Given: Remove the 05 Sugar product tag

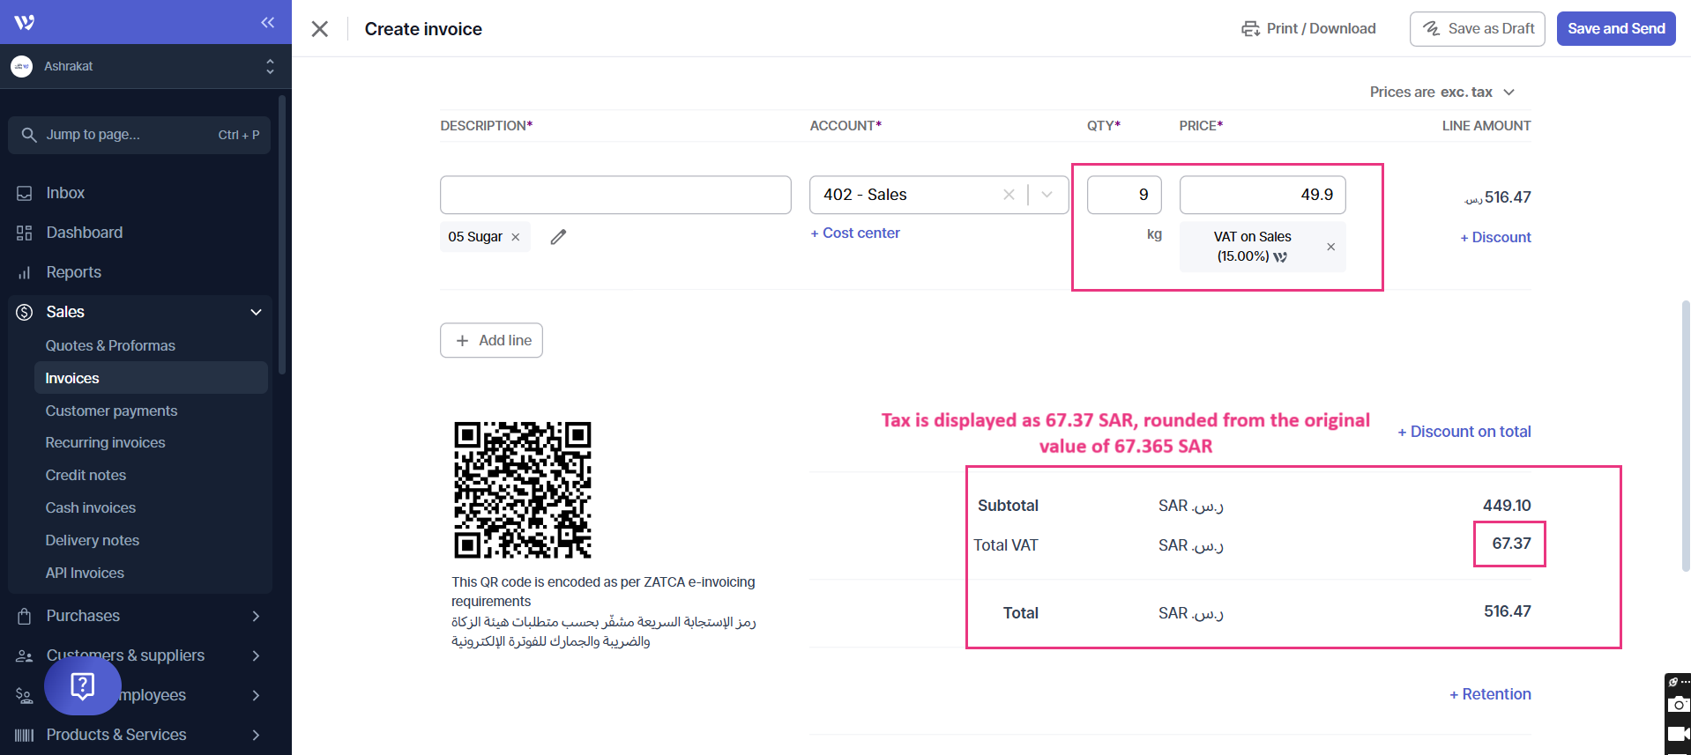Looking at the screenshot, I should click(x=516, y=237).
